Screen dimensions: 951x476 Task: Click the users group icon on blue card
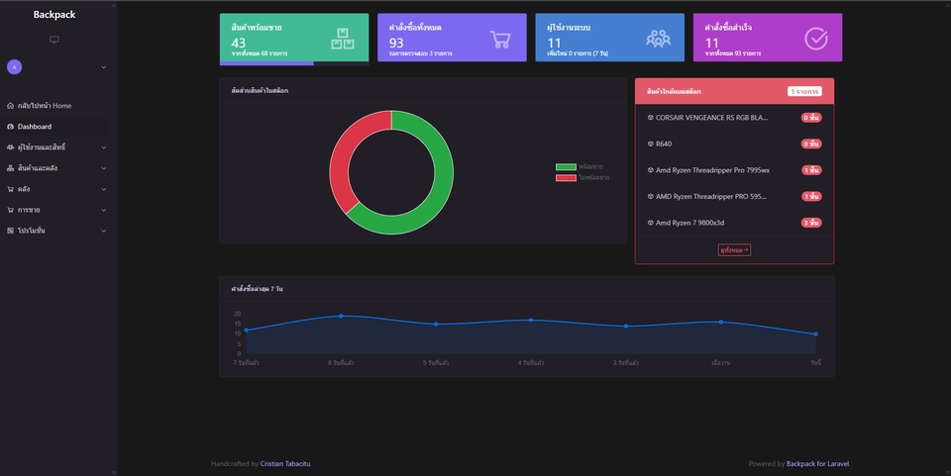658,39
